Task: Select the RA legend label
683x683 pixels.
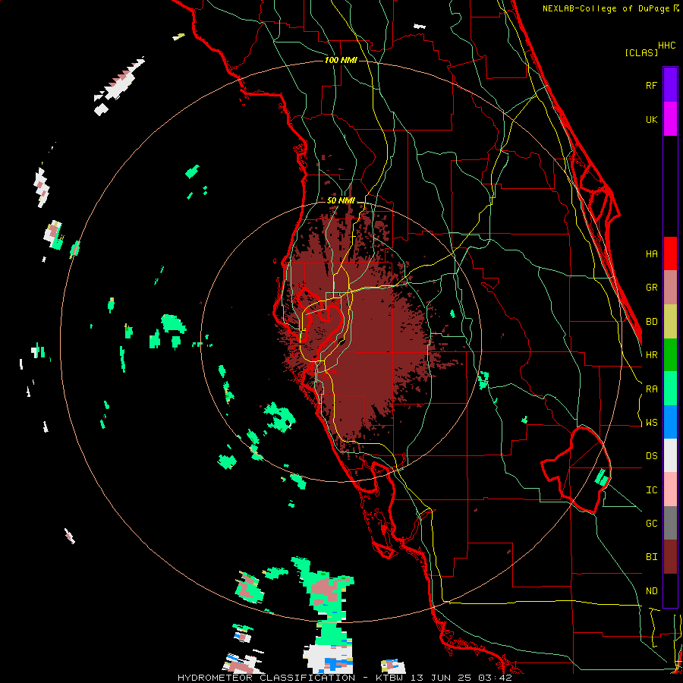Action: [x=651, y=389]
